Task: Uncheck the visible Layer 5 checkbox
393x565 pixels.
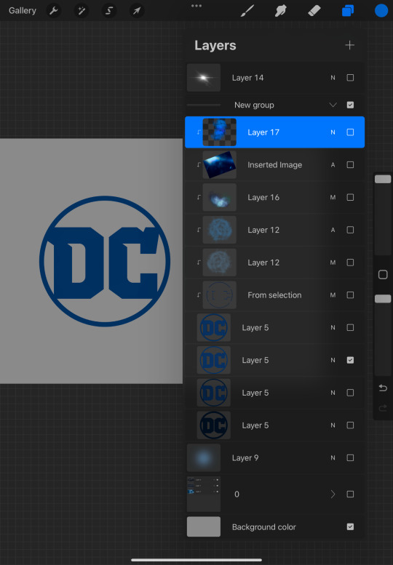Action: [x=350, y=360]
